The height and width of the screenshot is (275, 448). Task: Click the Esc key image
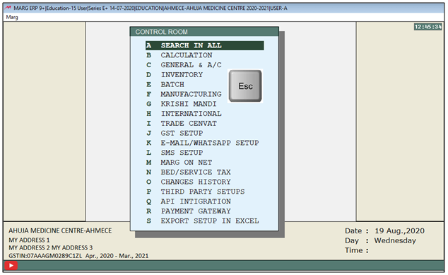coord(245,86)
